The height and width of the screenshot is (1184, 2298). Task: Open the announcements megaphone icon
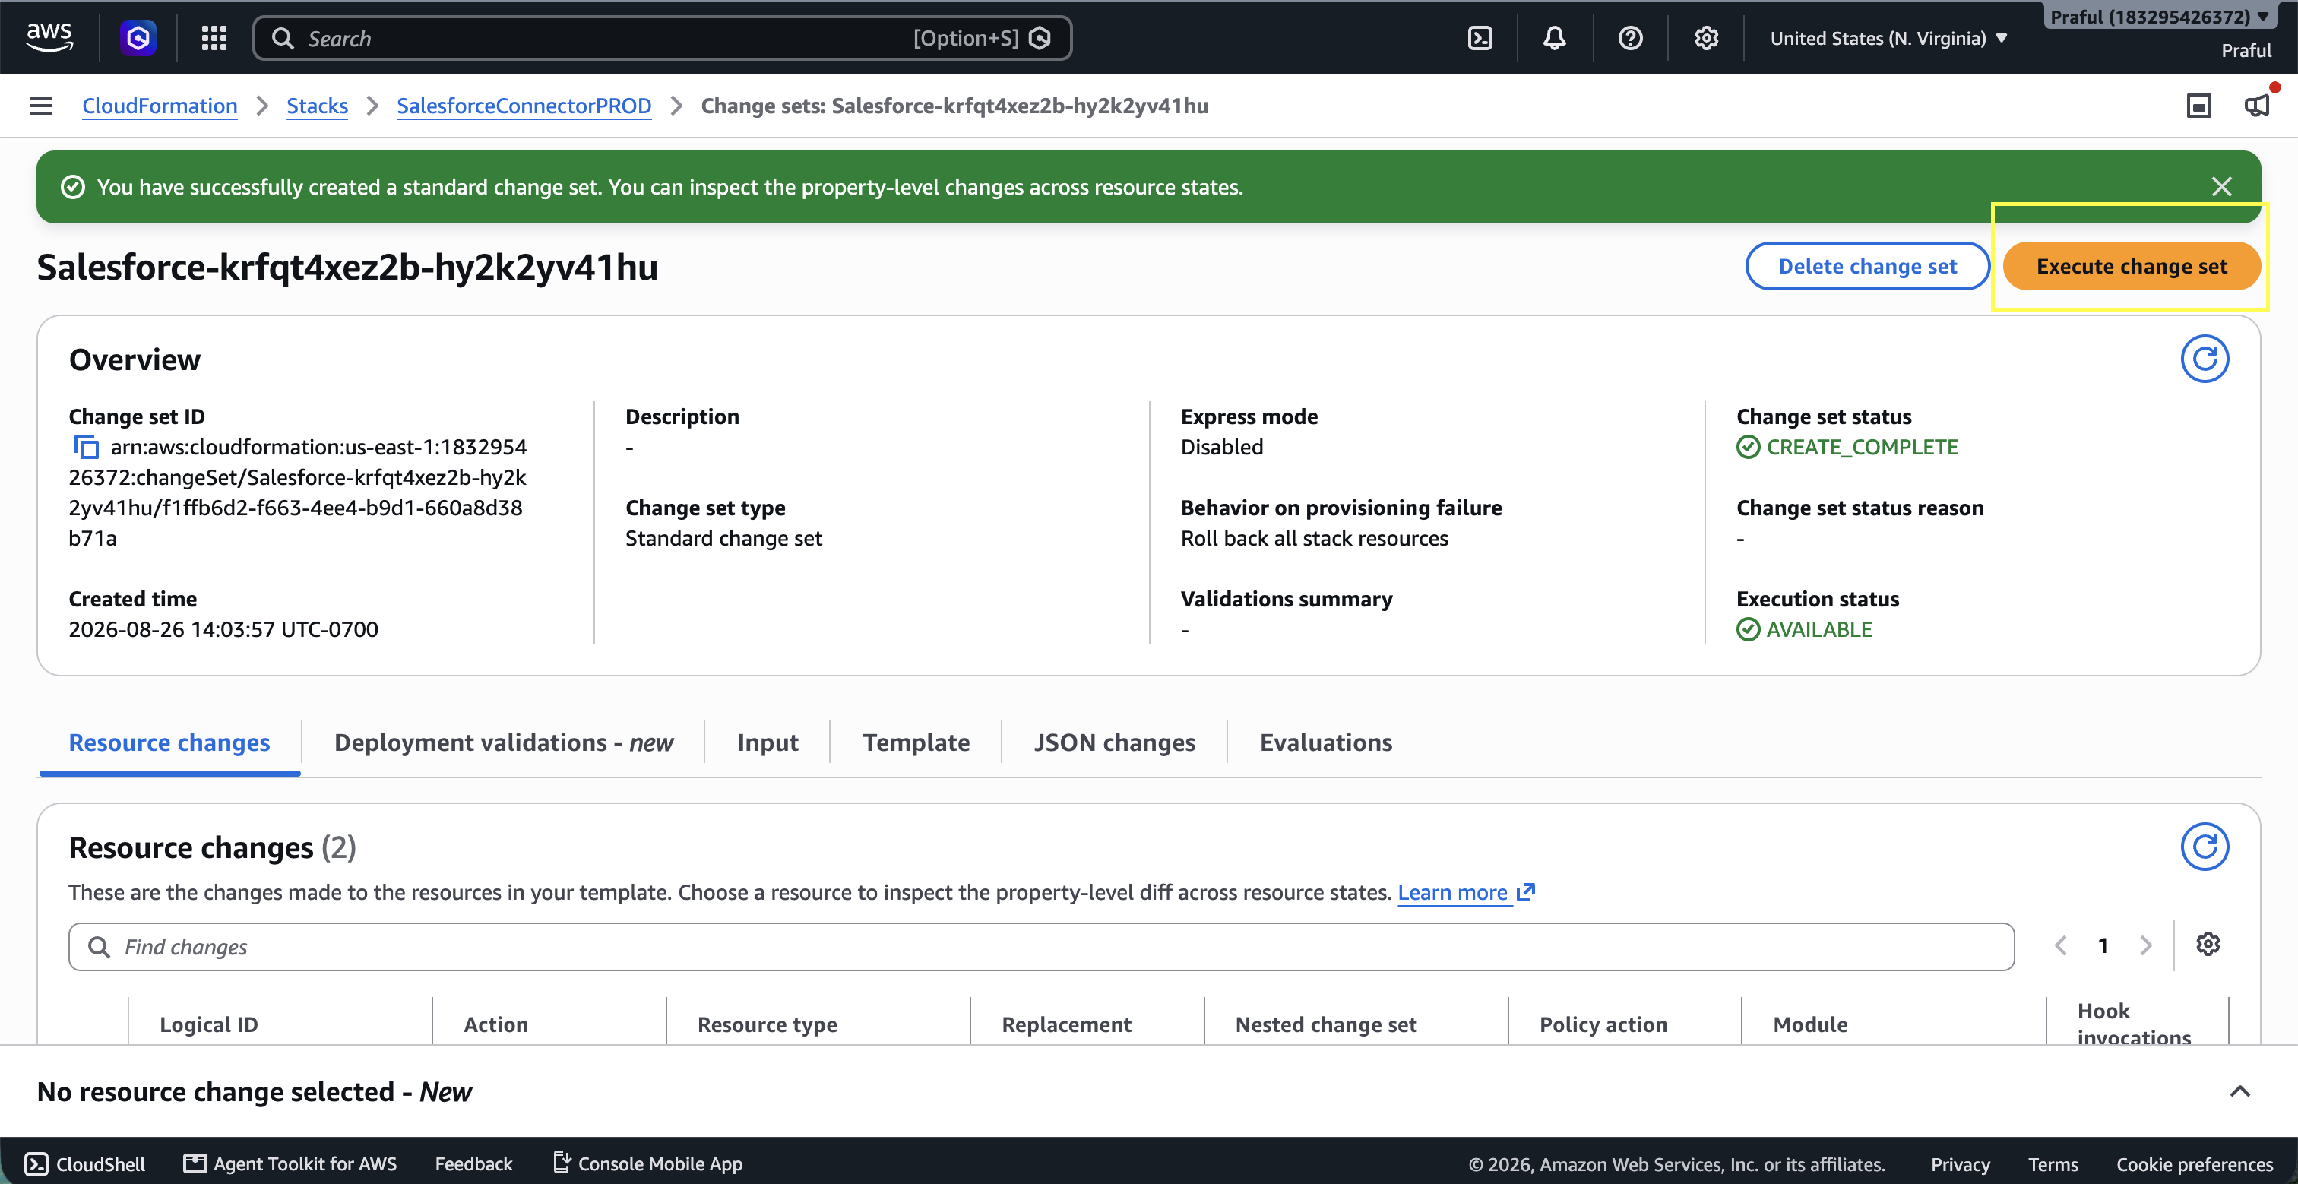coord(2257,106)
